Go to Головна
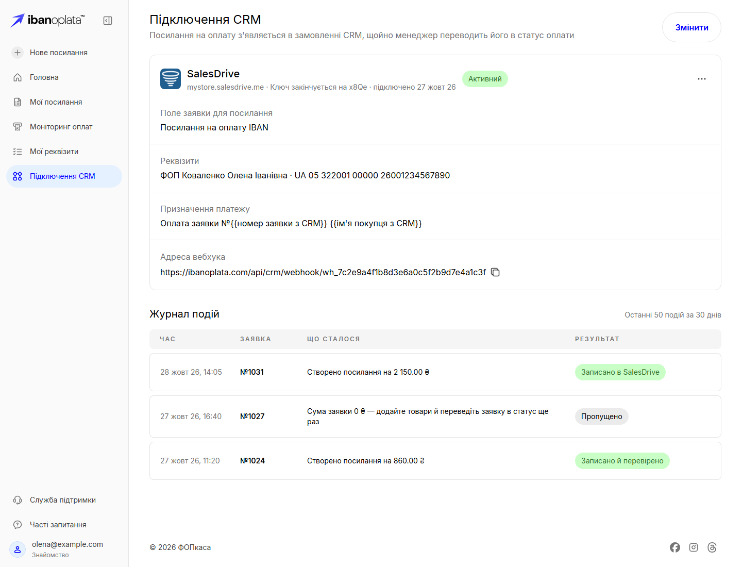The width and height of the screenshot is (742, 567). [64, 77]
